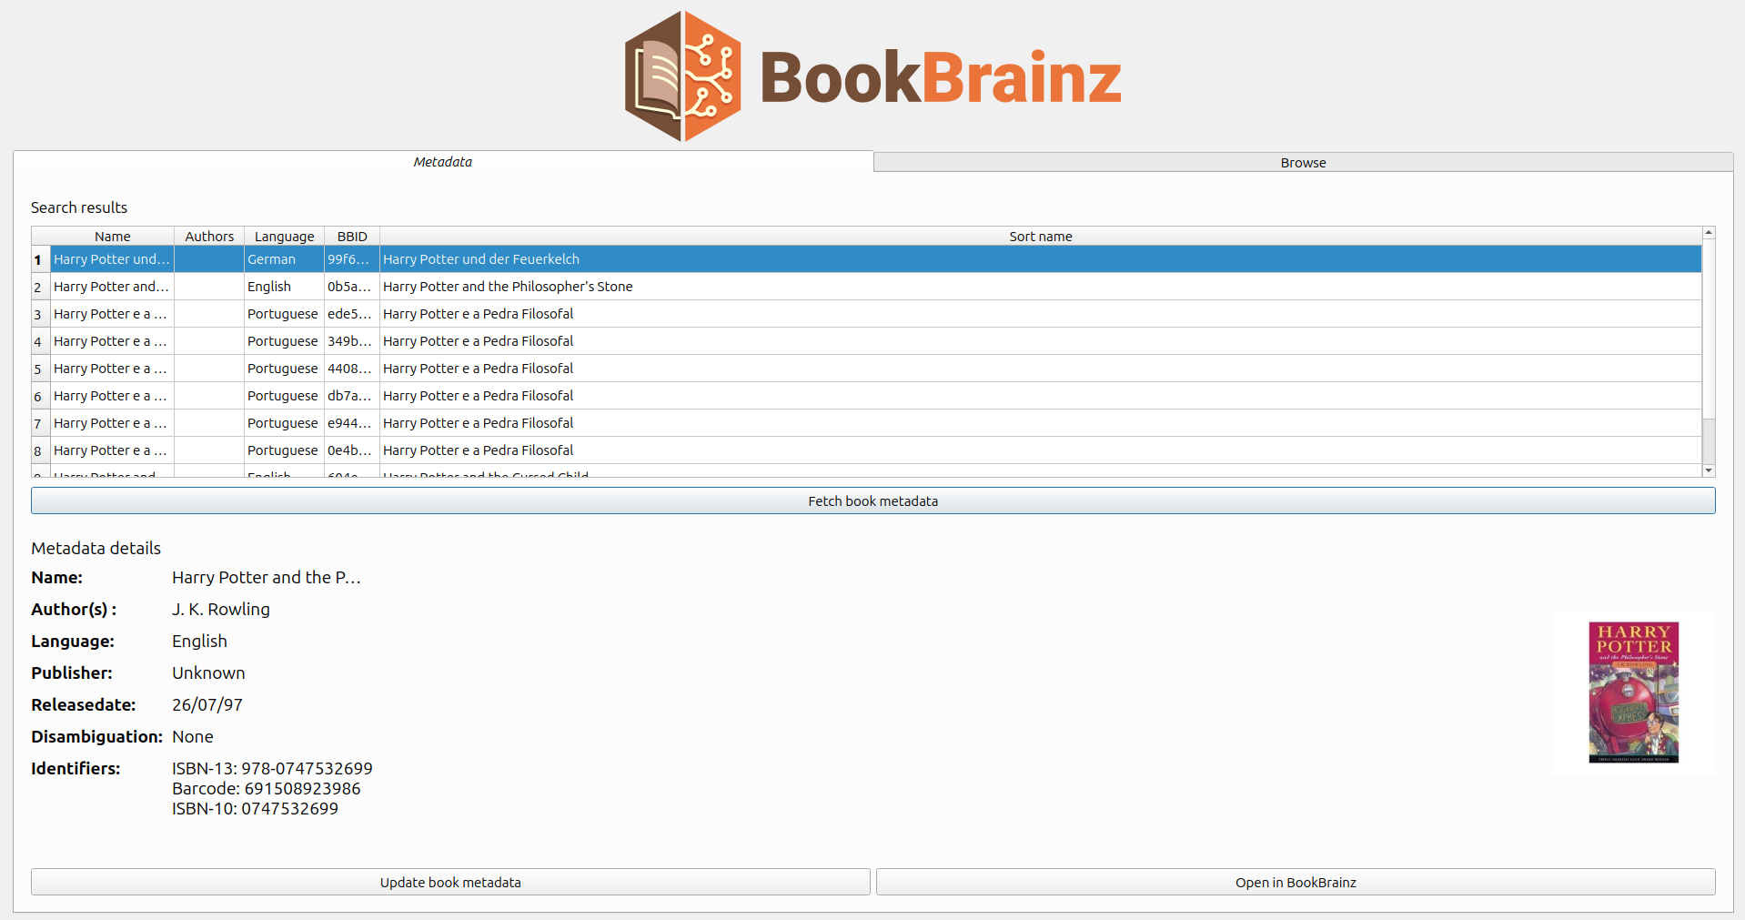
Task: Click BBID cell '99f6…'
Action: (352, 259)
